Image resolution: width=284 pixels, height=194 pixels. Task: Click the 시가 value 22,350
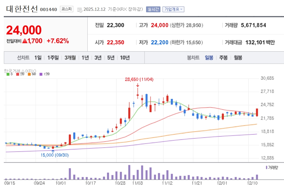click(x=115, y=42)
